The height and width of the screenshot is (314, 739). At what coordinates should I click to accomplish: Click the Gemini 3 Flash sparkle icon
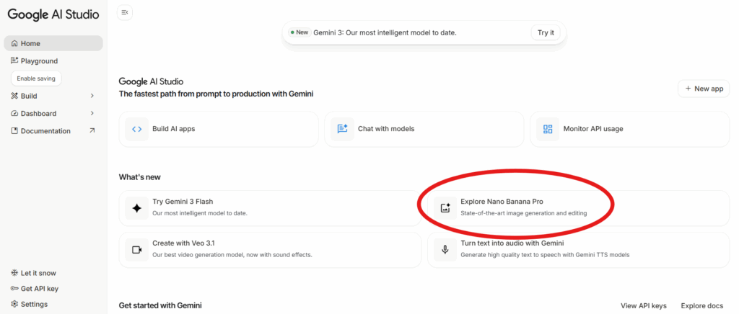click(x=136, y=207)
